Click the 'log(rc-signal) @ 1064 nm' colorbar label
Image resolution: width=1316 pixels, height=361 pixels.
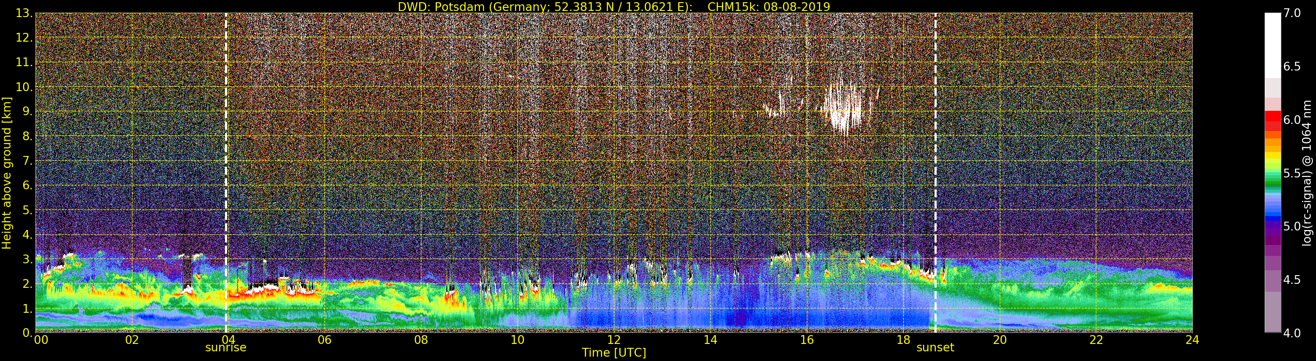tap(1306, 173)
